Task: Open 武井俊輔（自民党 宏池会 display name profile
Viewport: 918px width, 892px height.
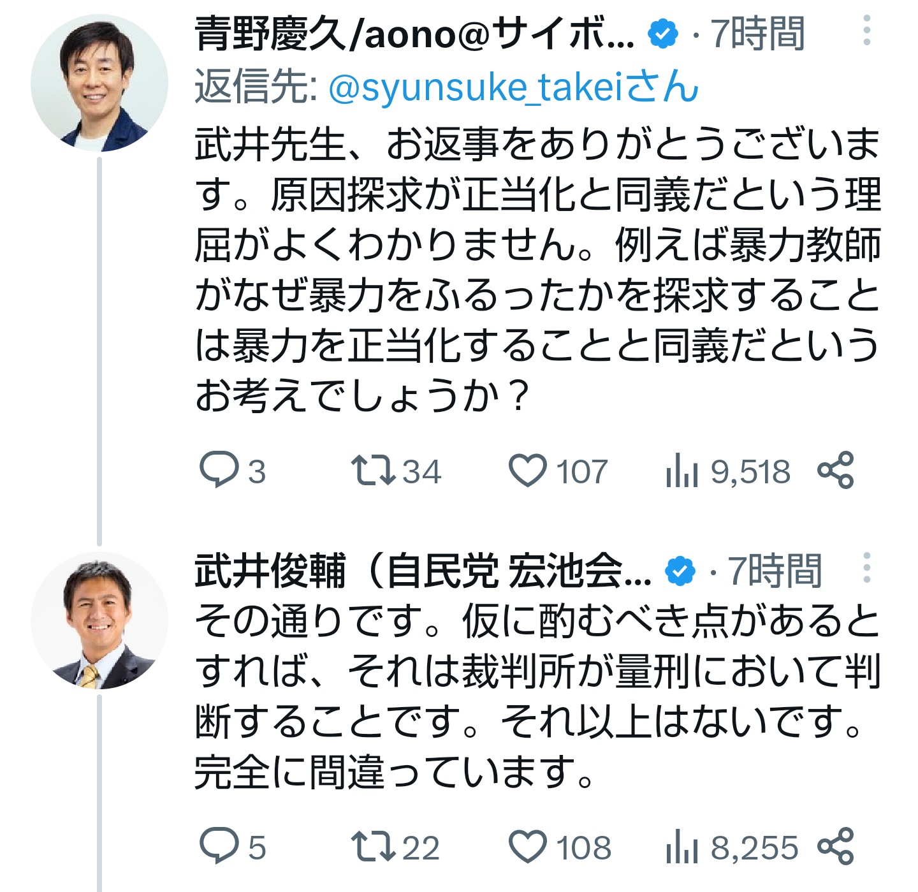Action: click(423, 571)
